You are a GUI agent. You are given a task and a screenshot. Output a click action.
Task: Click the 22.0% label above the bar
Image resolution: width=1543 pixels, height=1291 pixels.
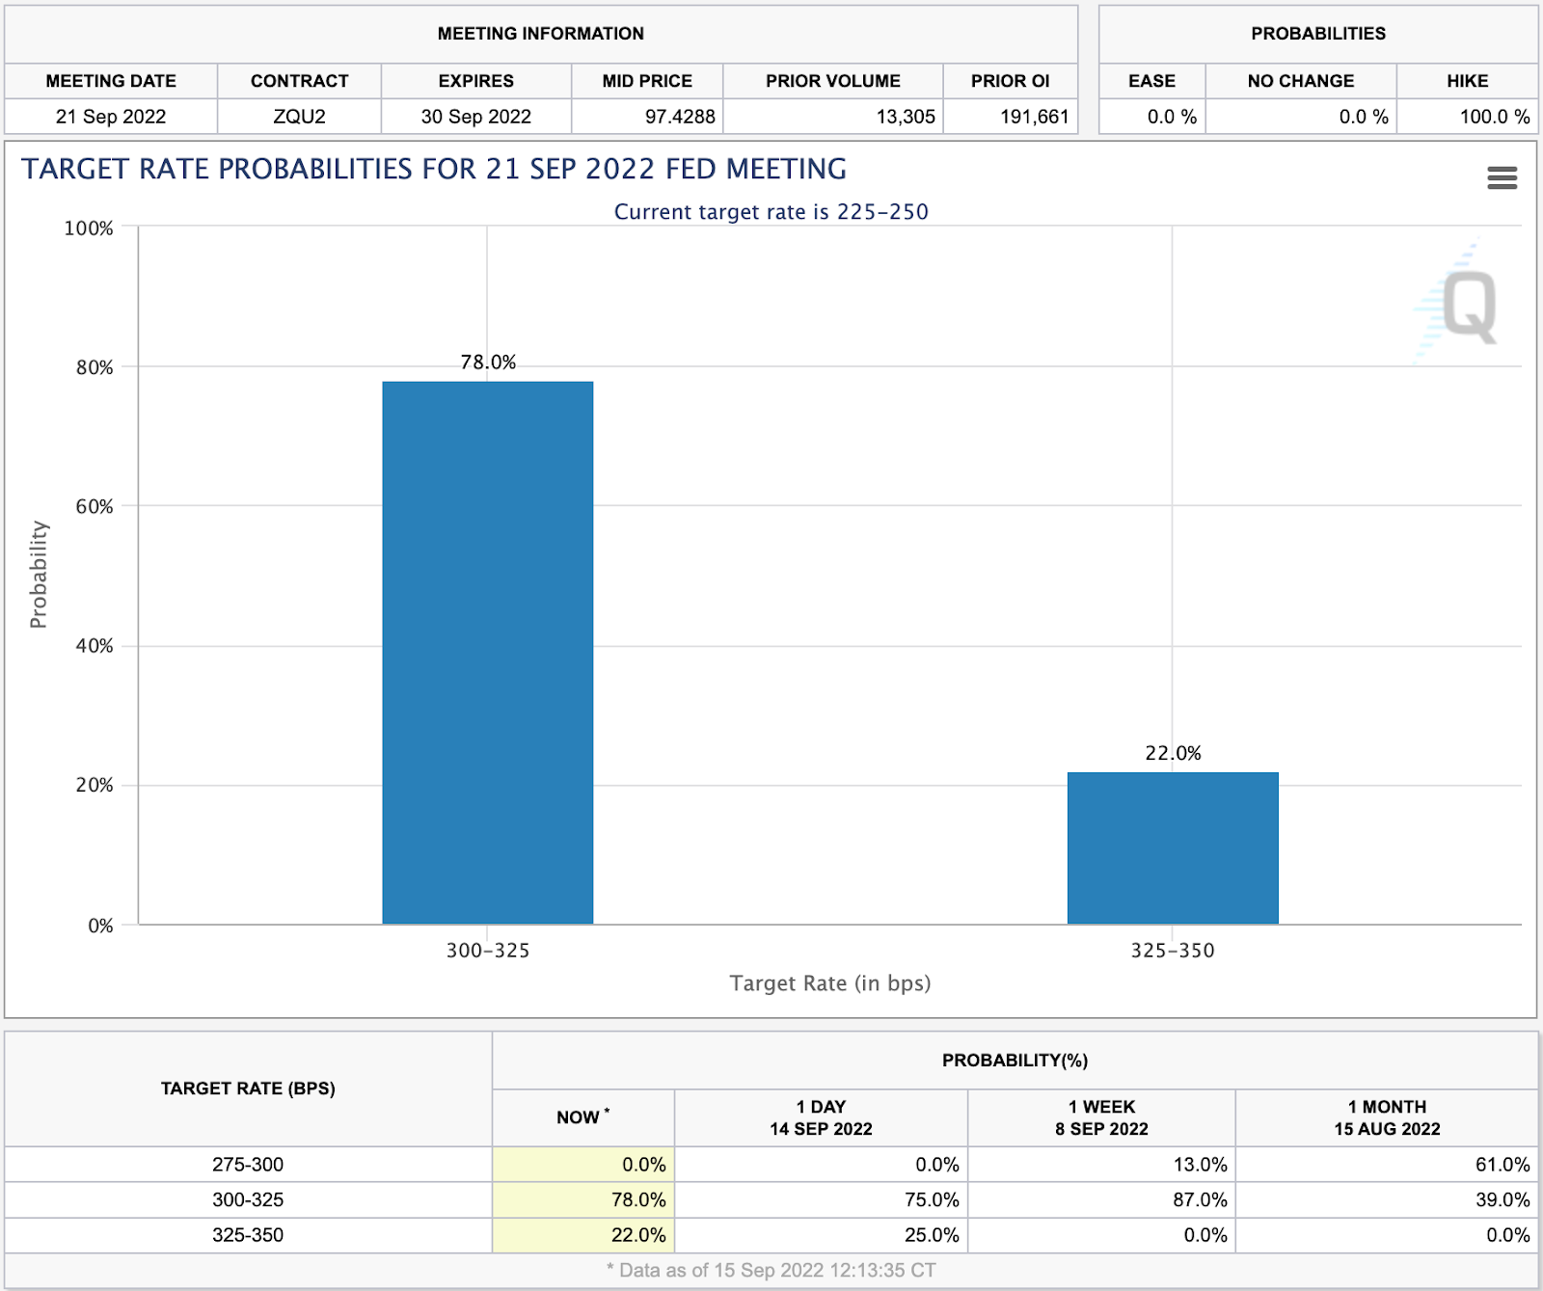click(1173, 754)
